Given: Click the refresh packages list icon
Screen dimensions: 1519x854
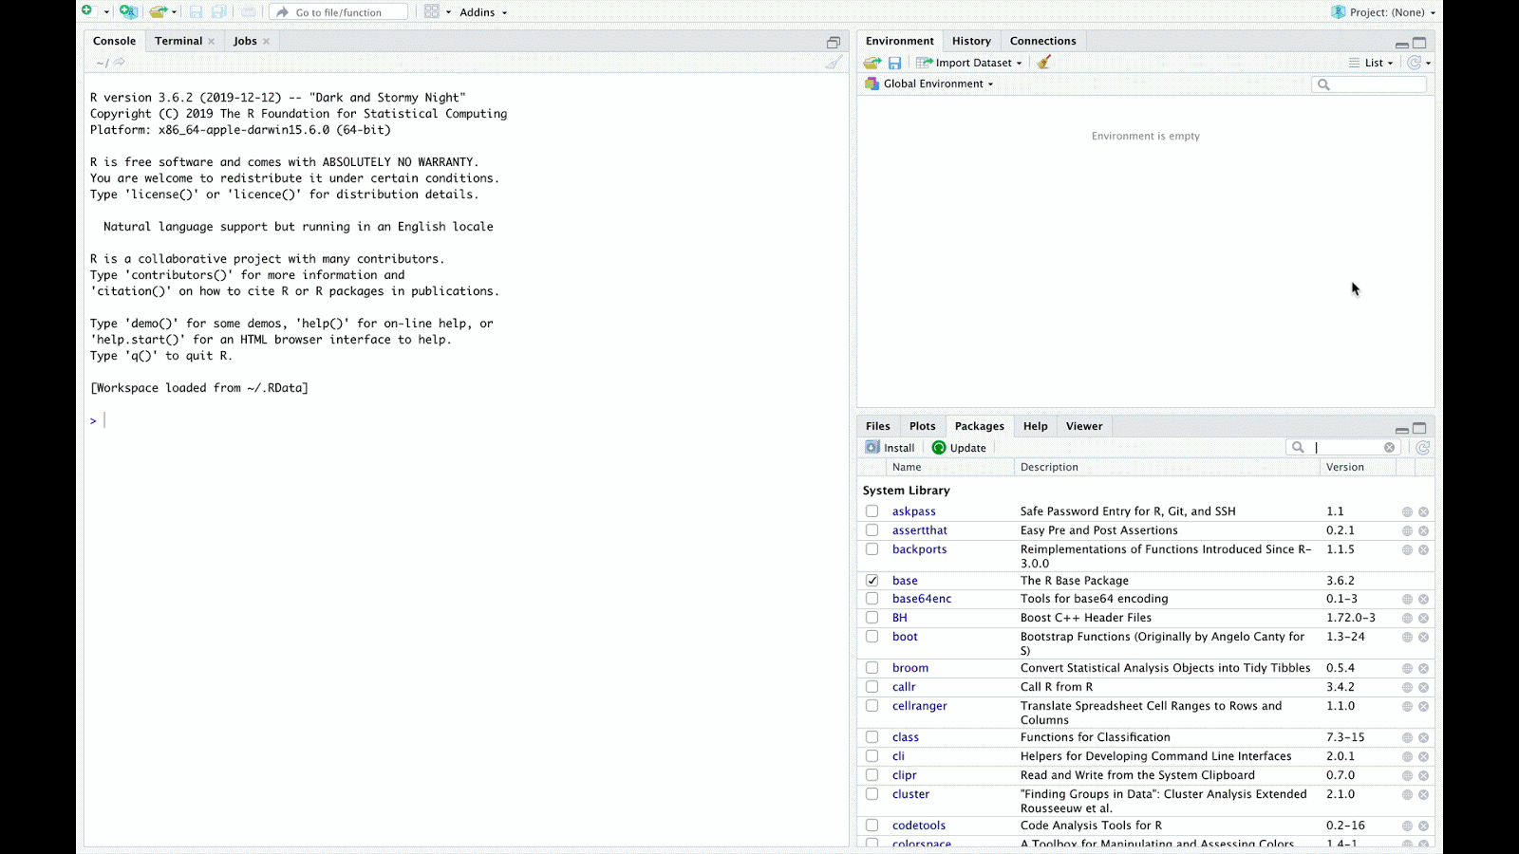Looking at the screenshot, I should (1422, 448).
